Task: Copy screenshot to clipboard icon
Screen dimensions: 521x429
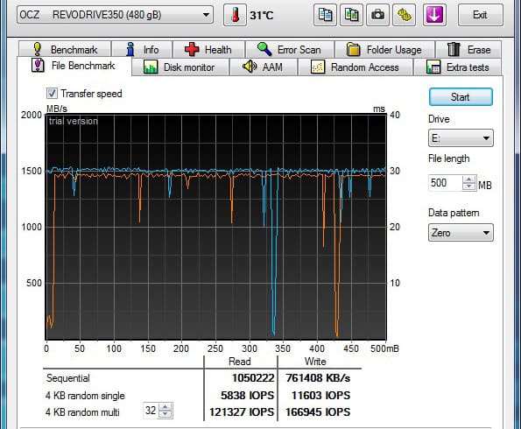Action: coord(351,15)
